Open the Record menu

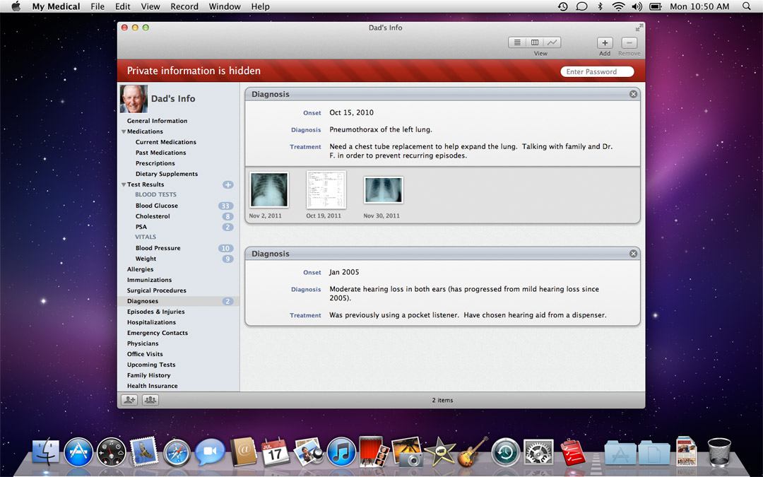tap(184, 6)
